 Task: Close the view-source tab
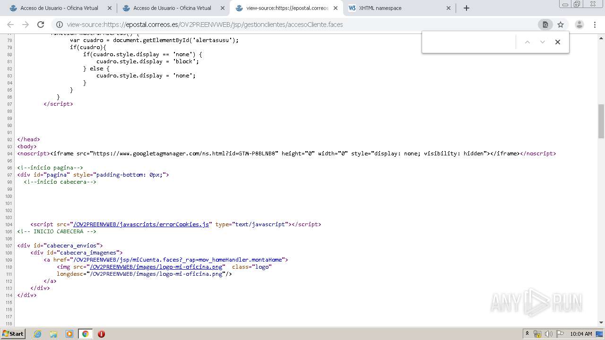[336, 8]
